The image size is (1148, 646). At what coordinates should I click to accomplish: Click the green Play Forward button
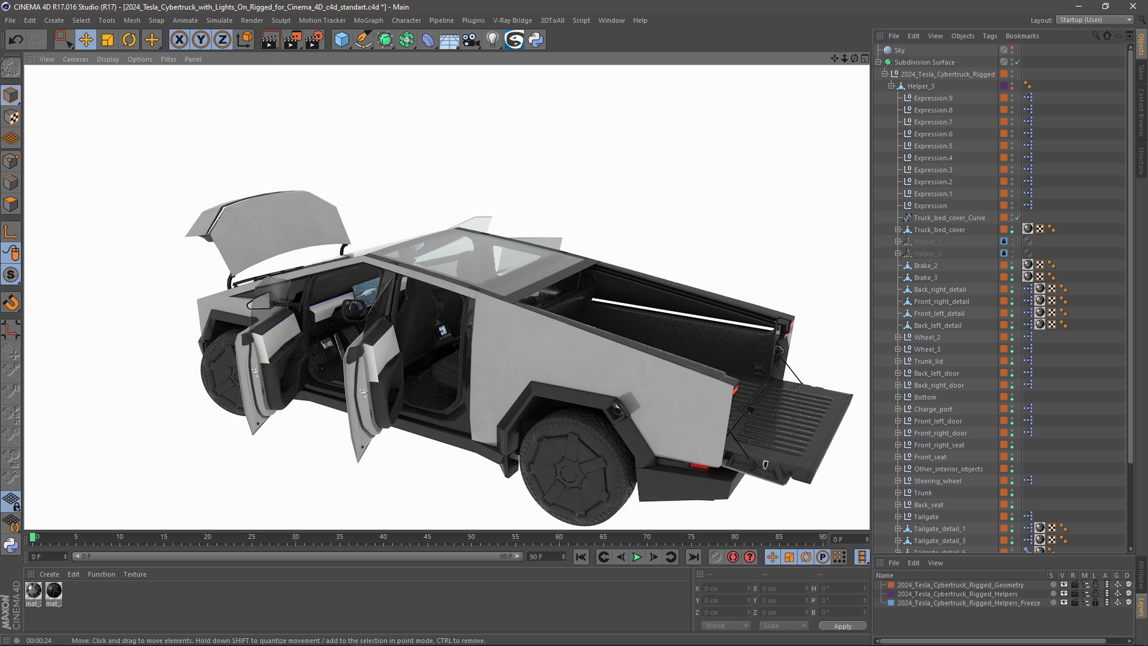point(637,557)
